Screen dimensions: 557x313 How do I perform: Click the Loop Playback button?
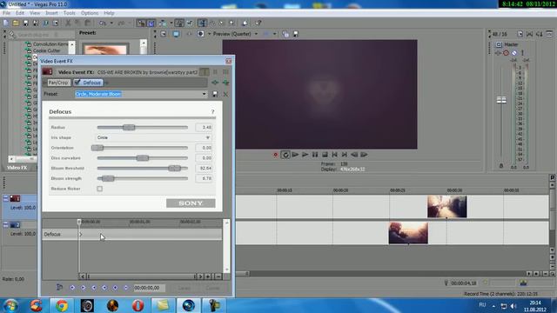[x=285, y=155]
